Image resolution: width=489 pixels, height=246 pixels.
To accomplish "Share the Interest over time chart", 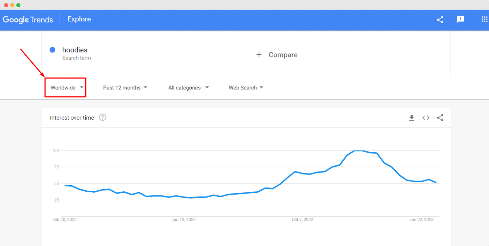I will (x=440, y=118).
